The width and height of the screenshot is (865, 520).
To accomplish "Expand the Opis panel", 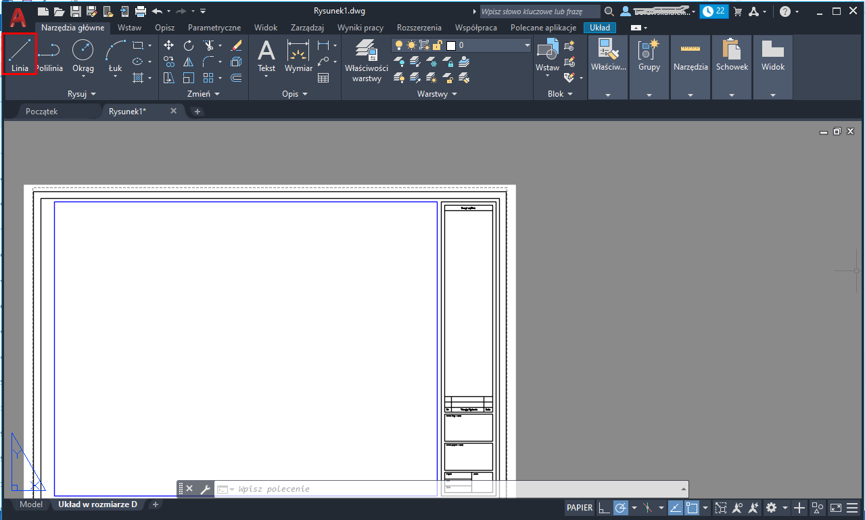I will click(295, 94).
